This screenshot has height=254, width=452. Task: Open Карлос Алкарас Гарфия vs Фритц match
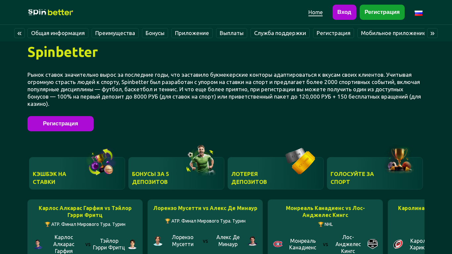coord(85,227)
